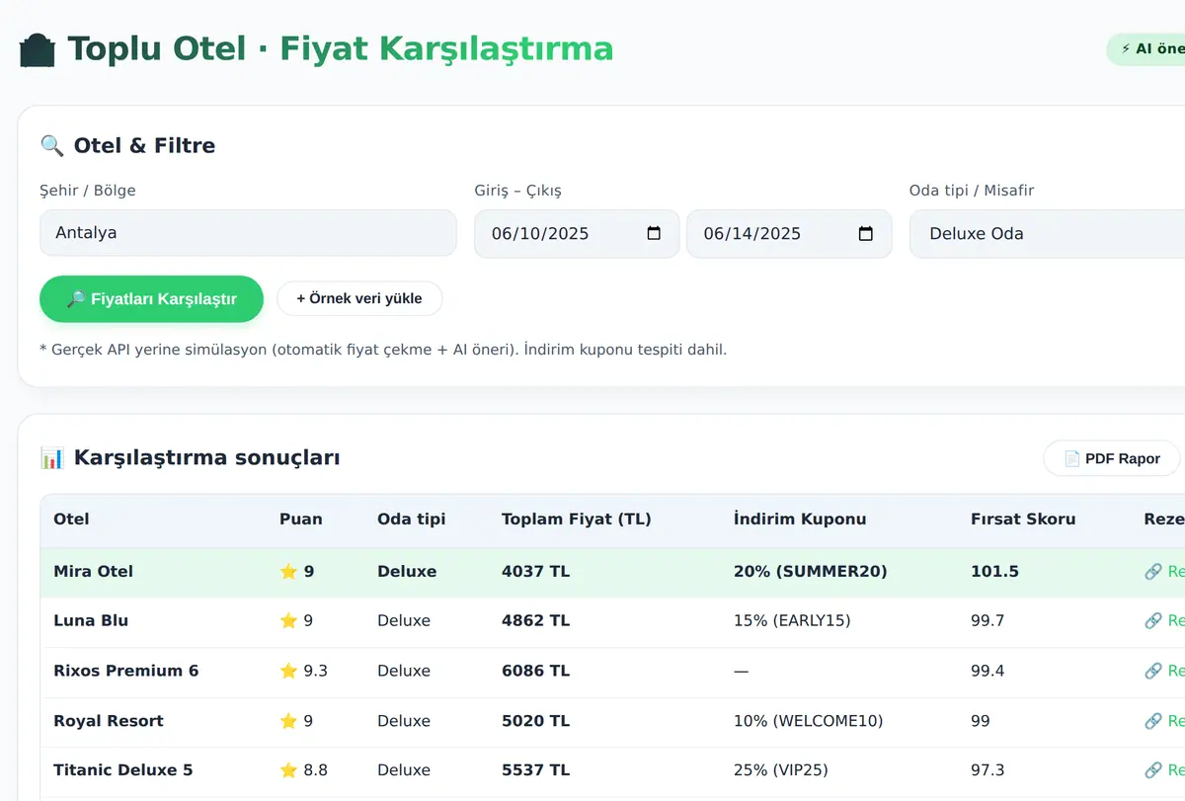Open calendar picker on 06/14/2025 date

tap(866, 234)
